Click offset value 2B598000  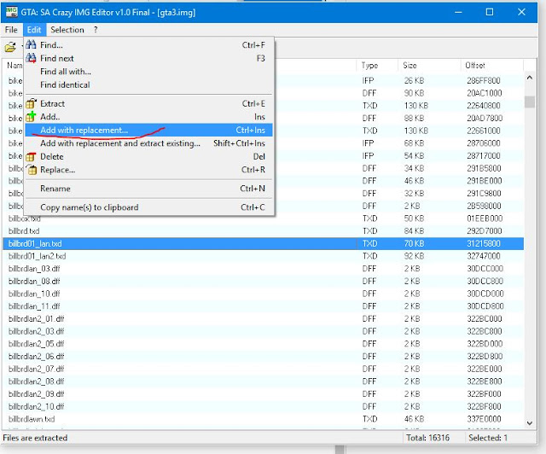pos(484,206)
